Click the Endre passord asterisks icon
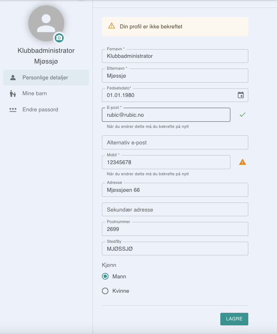This screenshot has width=277, height=334. click(13, 110)
